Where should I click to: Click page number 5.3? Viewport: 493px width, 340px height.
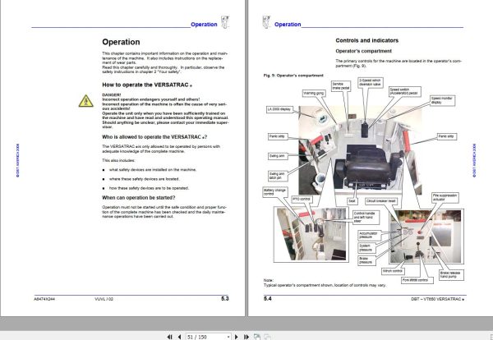(x=225, y=298)
